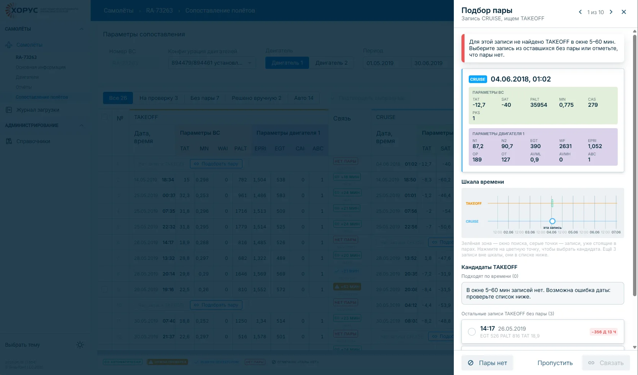Click the scroll-down arrow in the panel
This screenshot has height=375, width=638.
pyautogui.click(x=635, y=347)
